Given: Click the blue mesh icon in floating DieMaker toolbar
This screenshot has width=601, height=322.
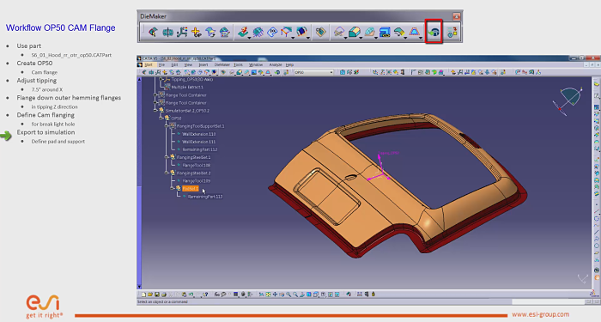Looking at the screenshot, I should coord(258,32).
